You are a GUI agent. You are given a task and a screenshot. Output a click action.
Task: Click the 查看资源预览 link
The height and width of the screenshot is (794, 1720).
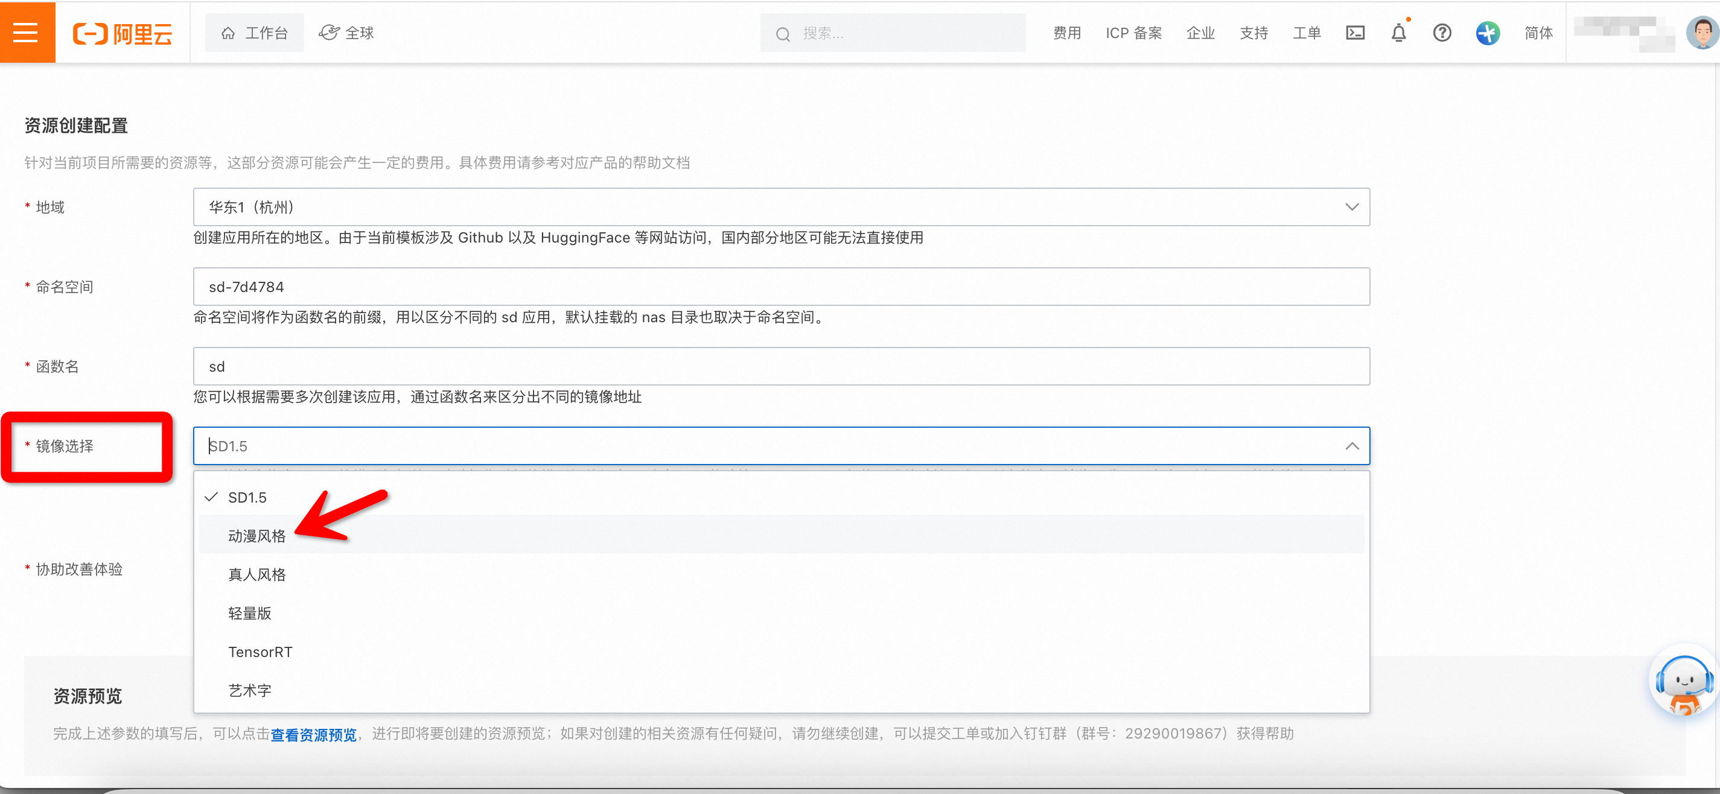[313, 734]
